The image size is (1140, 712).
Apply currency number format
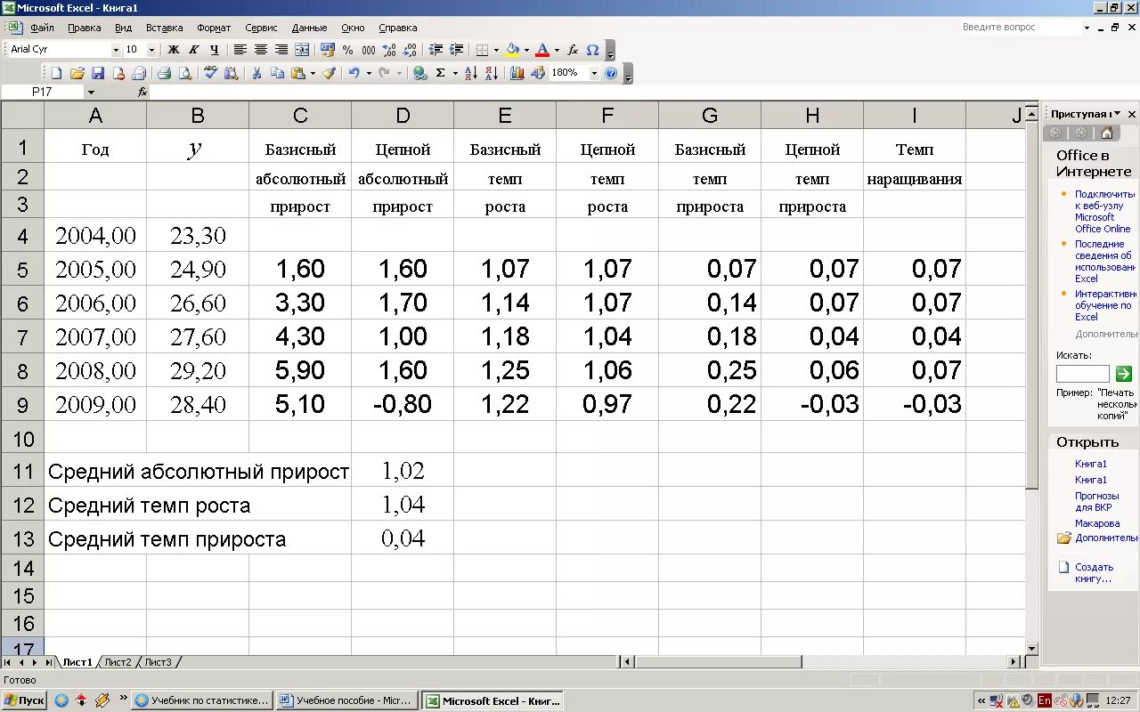tap(328, 50)
